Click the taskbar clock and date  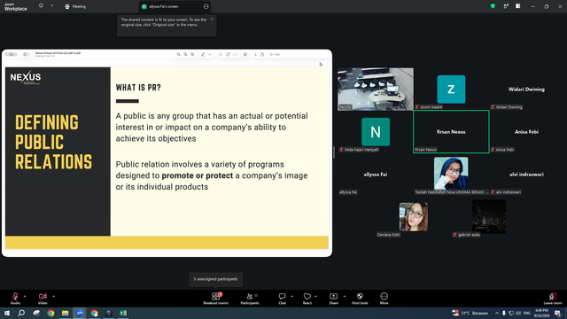point(541,313)
